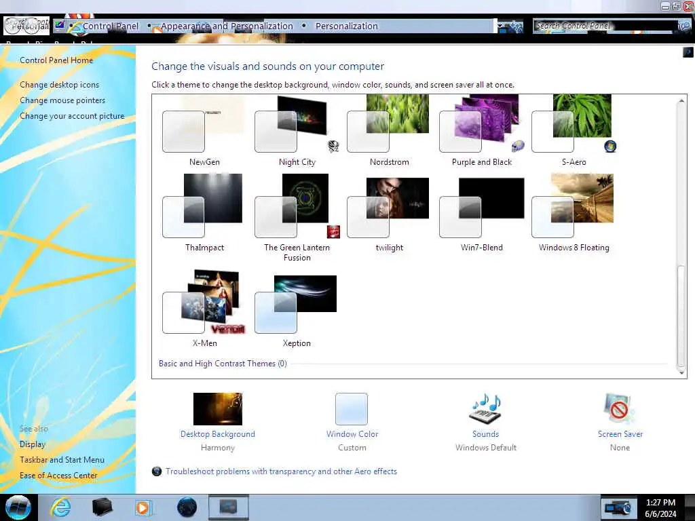695x521 pixels.
Task: Click the troubleshoot globe icon
Action: tap(157, 471)
